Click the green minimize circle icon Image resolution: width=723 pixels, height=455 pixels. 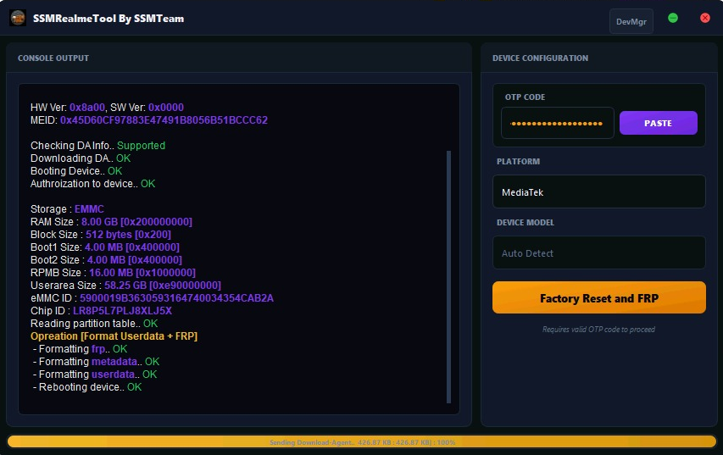tap(673, 18)
